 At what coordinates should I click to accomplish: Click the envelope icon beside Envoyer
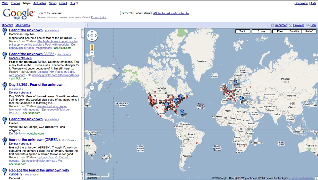point(290,25)
